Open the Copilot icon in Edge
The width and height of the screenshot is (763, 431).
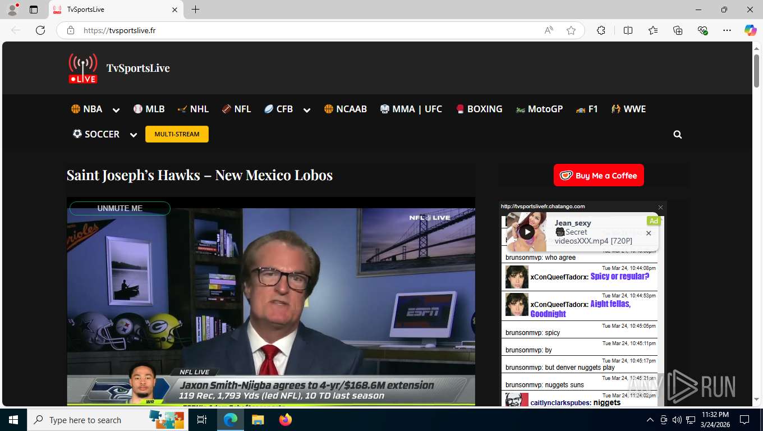[x=750, y=30]
